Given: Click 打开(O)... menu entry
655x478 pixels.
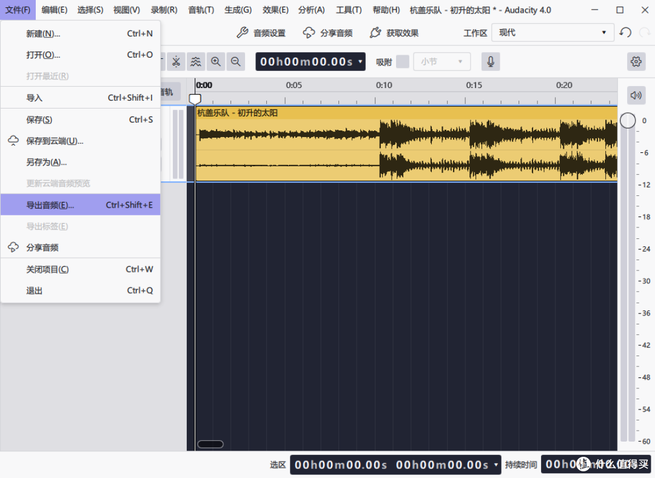Looking at the screenshot, I should (x=80, y=55).
